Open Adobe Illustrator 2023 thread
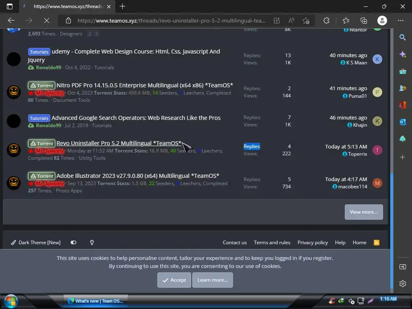Image resolution: width=412 pixels, height=309 pixels. tap(138, 176)
